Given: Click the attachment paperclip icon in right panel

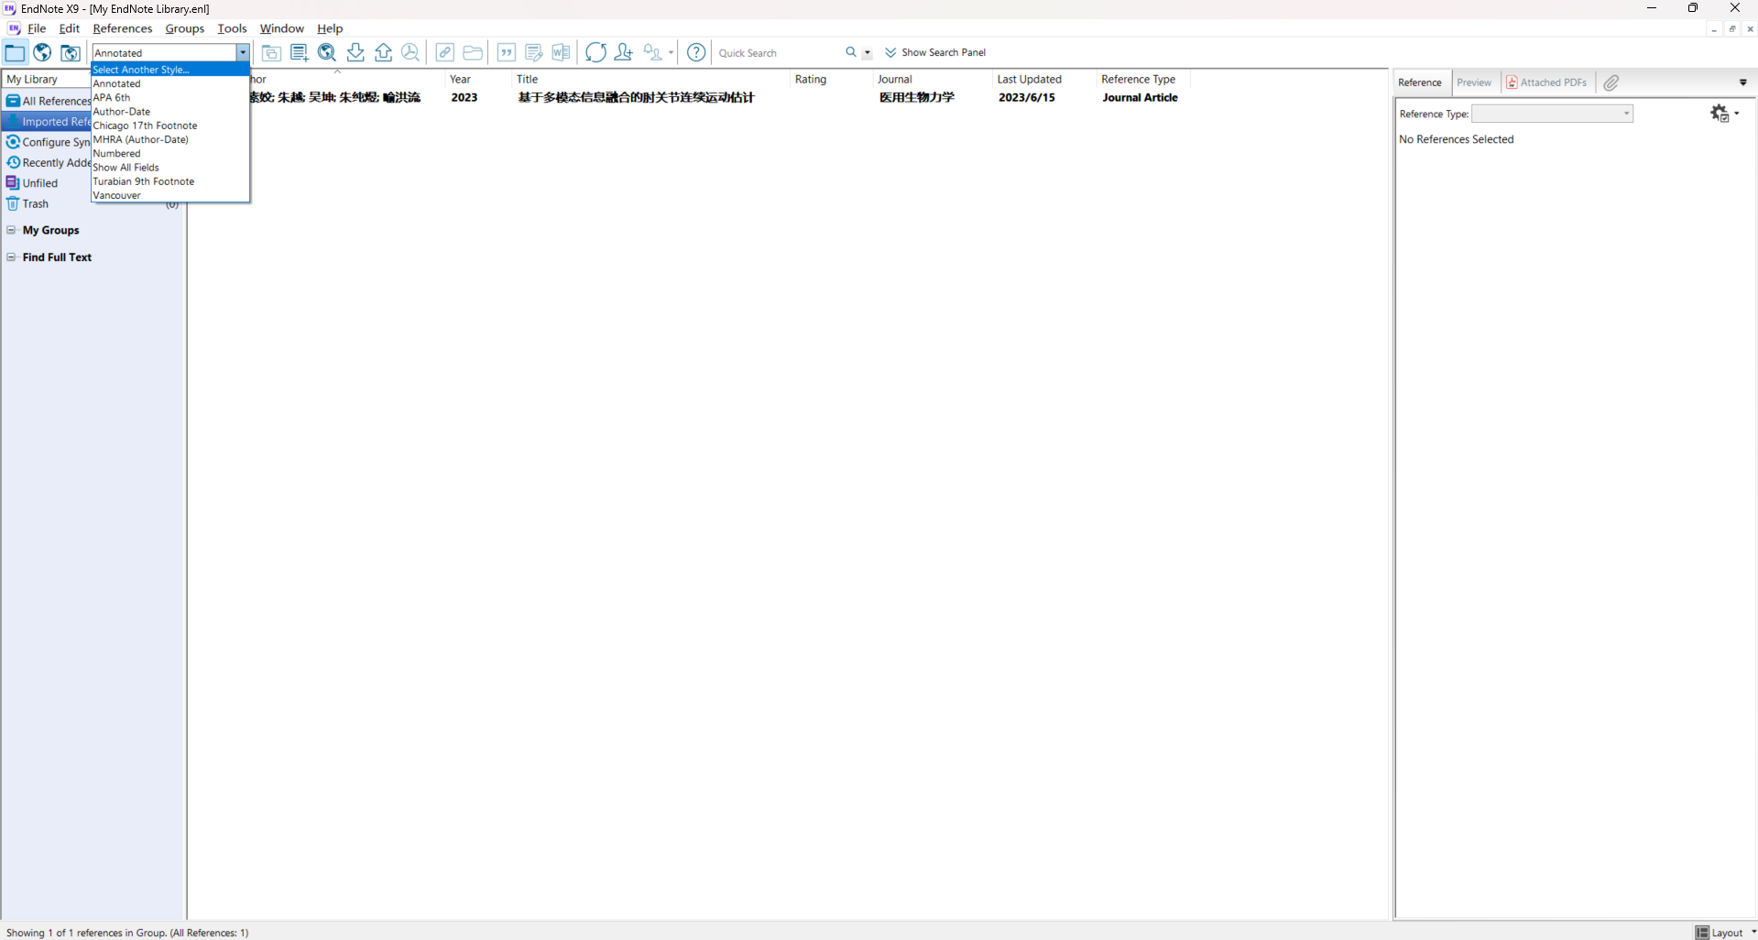Looking at the screenshot, I should [1611, 82].
